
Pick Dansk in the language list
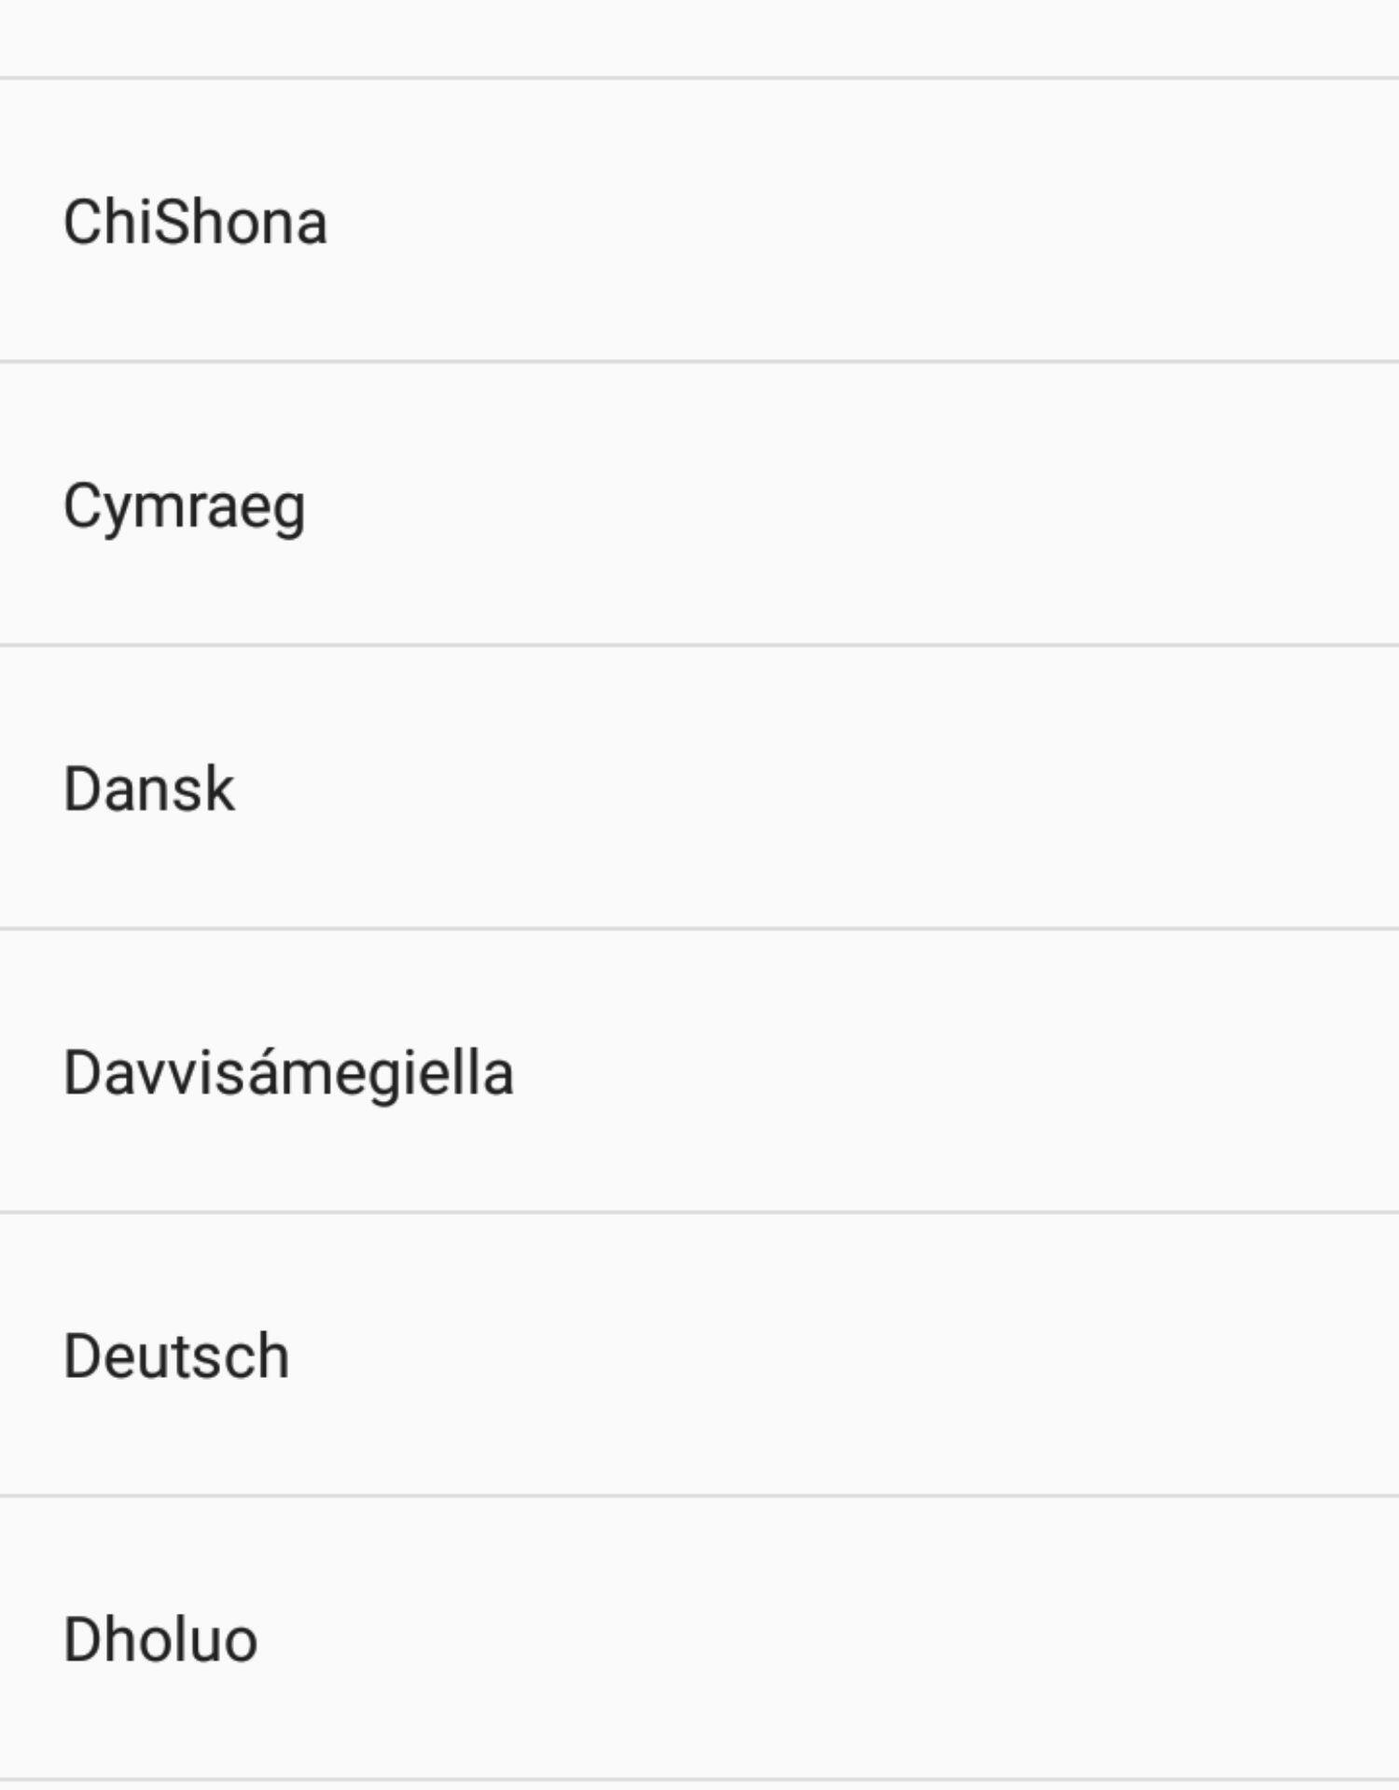pyautogui.click(x=699, y=788)
